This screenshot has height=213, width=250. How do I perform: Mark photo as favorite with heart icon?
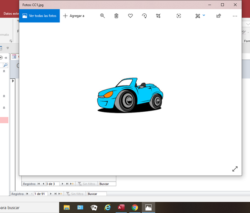point(130,16)
